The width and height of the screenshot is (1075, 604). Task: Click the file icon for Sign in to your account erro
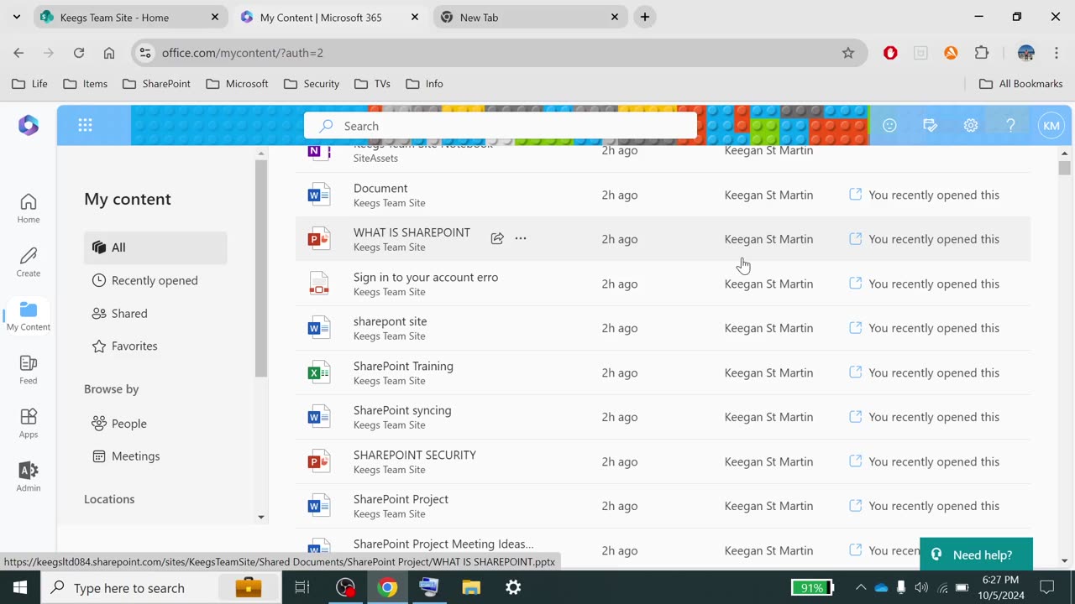point(318,284)
